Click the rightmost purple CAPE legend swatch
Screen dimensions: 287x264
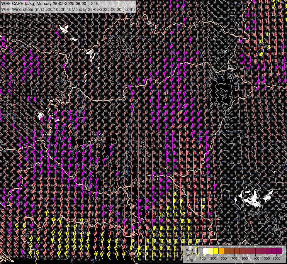click(279, 251)
